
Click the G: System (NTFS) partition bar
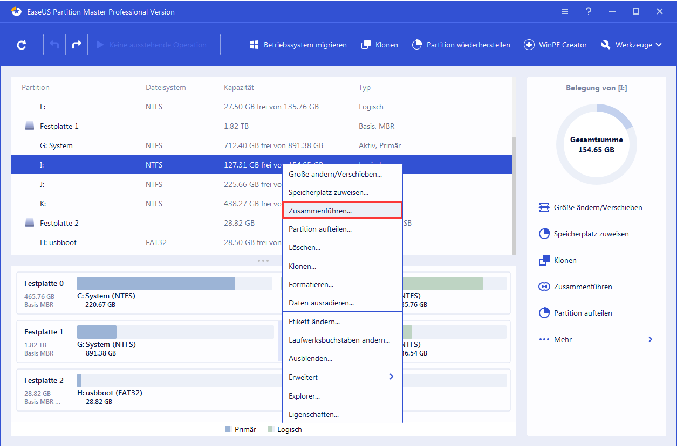click(175, 332)
